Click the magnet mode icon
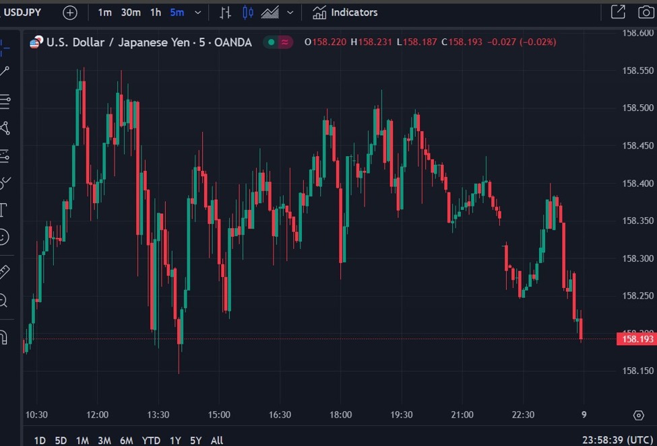Image resolution: width=657 pixels, height=446 pixels. (x=3, y=336)
